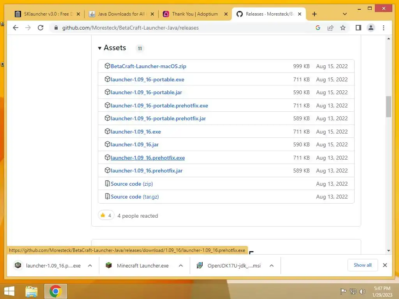View site info via padlock icon
This screenshot has width=399, height=299.
[x=56, y=28]
